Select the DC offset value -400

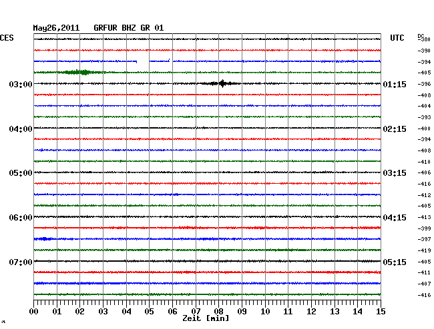pos(424,129)
